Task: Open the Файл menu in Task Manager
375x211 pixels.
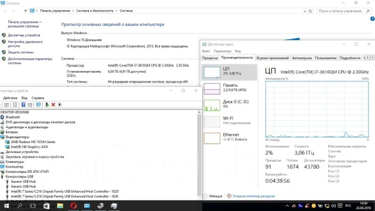Action: point(206,51)
